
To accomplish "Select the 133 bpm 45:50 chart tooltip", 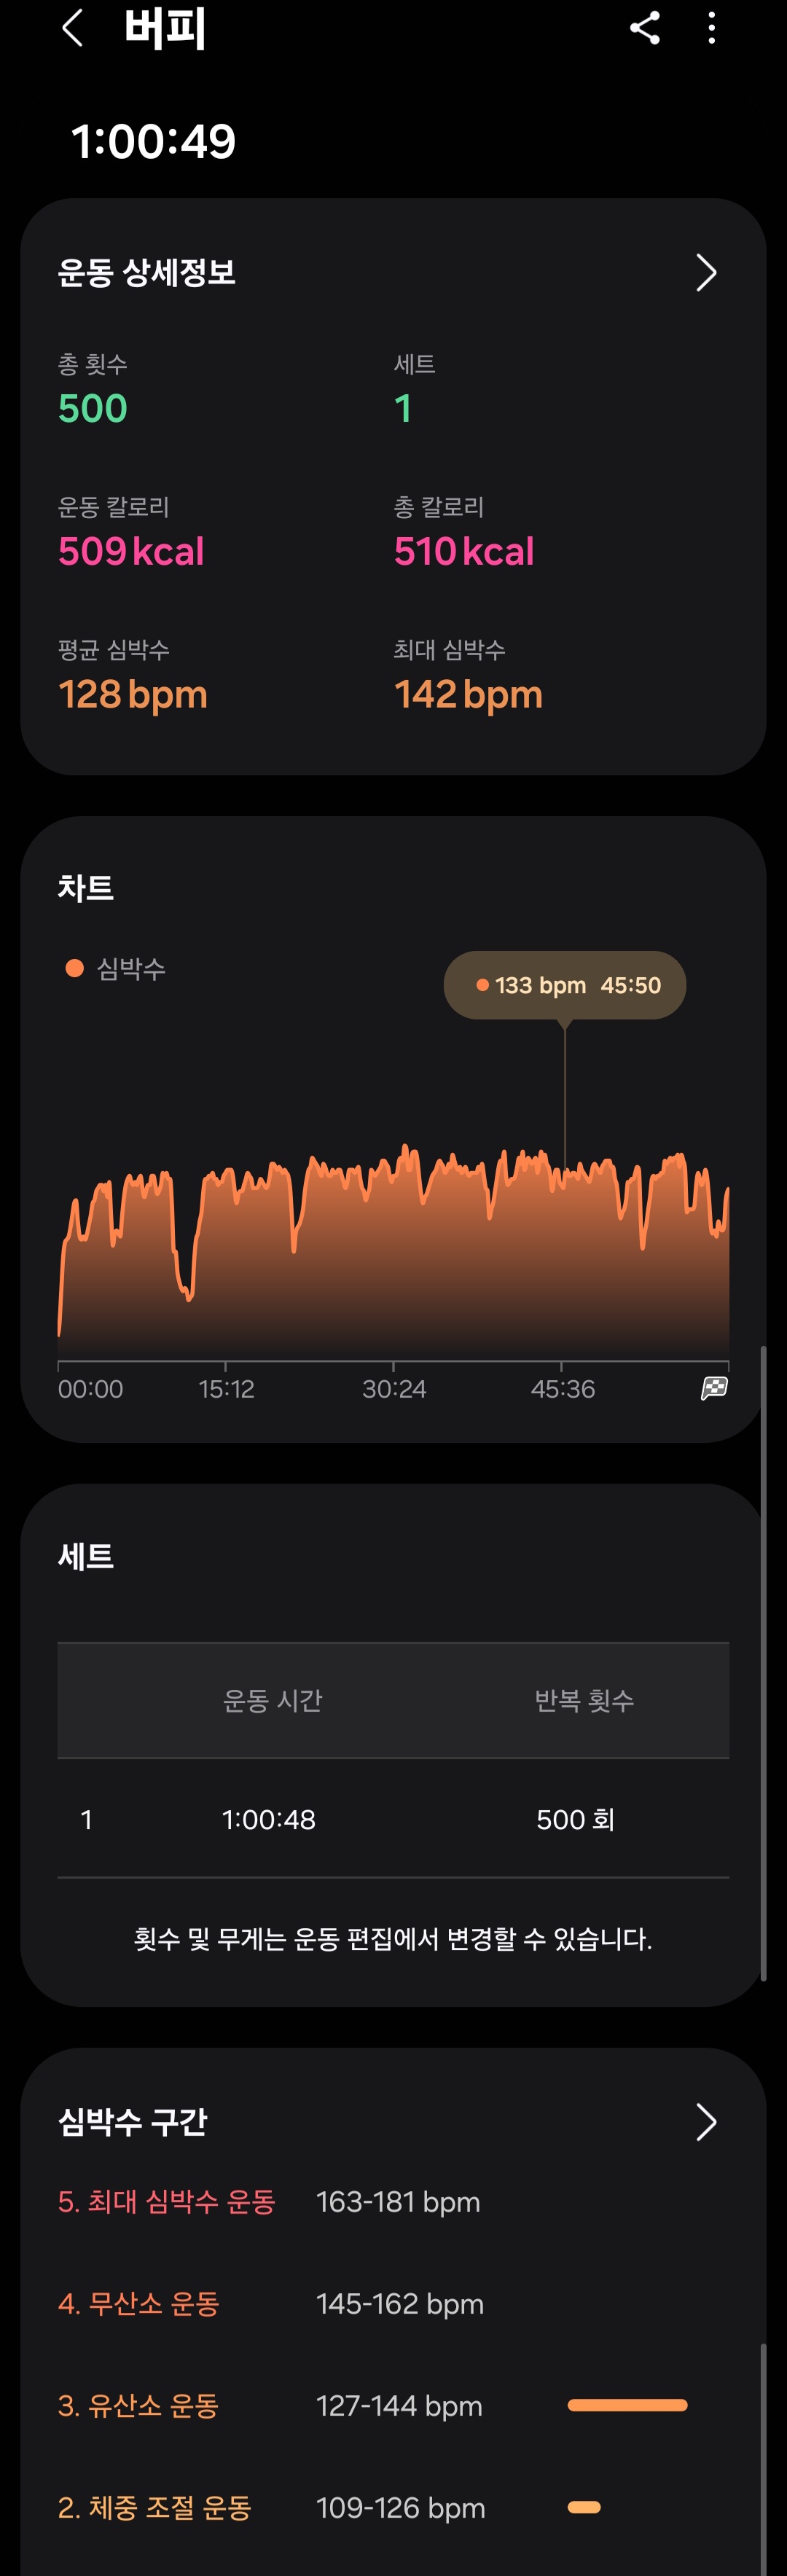I will [x=565, y=985].
